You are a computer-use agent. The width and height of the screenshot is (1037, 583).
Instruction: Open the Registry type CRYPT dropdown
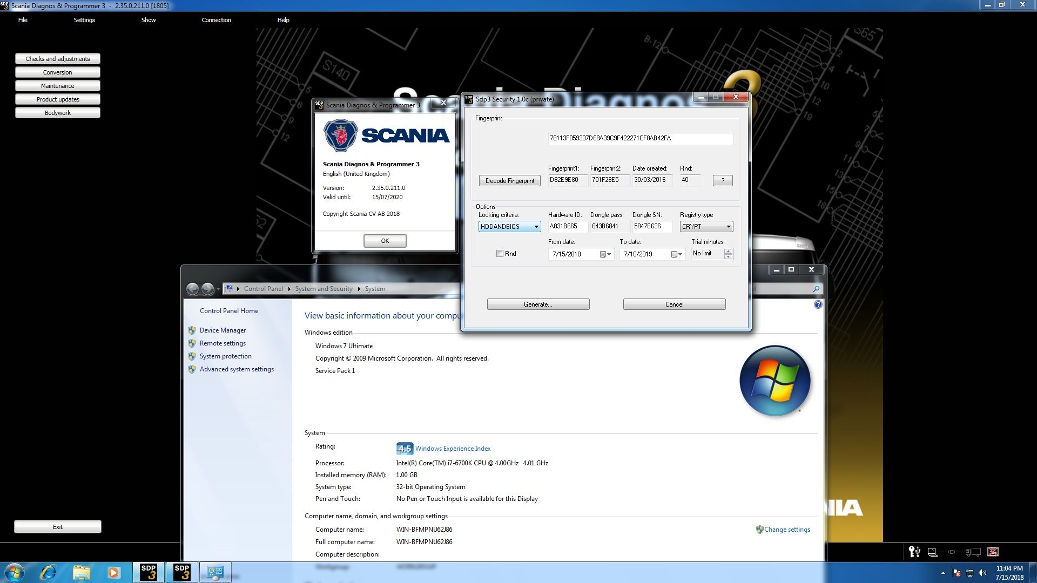click(x=706, y=227)
